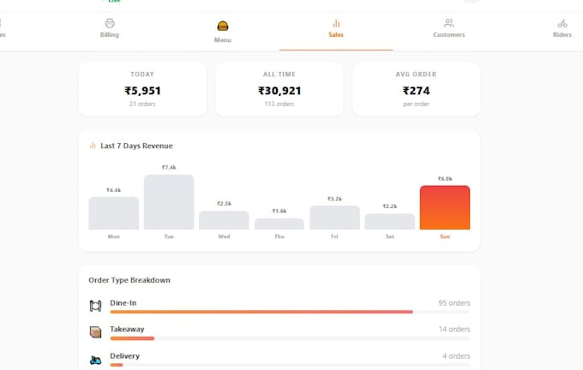Viewport: 583px width, 370px height.
Task: Open the All Time ₹30,921 card
Action: (x=279, y=89)
